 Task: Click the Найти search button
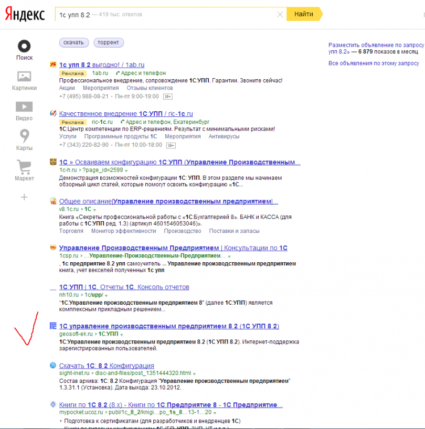(x=304, y=14)
